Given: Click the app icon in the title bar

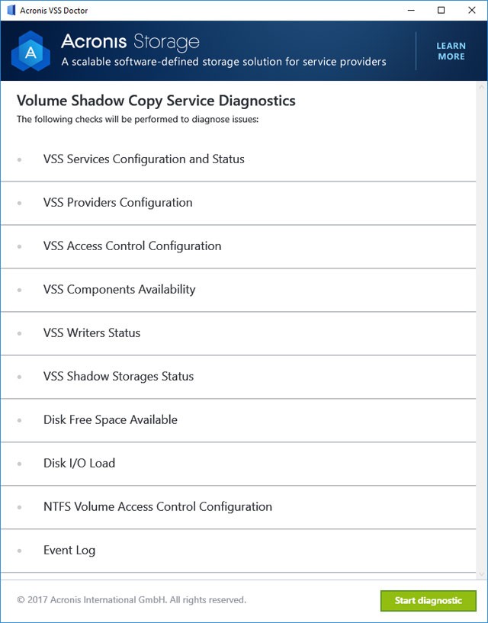Looking at the screenshot, I should (9, 11).
